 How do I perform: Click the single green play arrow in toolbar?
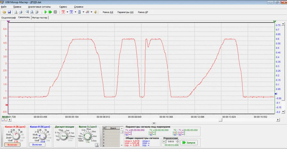coord(46,12)
